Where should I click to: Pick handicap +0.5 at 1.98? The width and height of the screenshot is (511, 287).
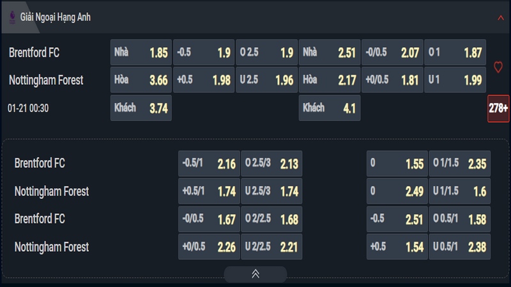pyautogui.click(x=204, y=80)
